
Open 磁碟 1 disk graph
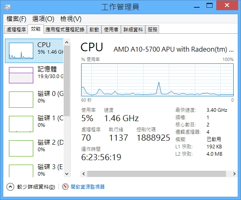(x=21, y=124)
